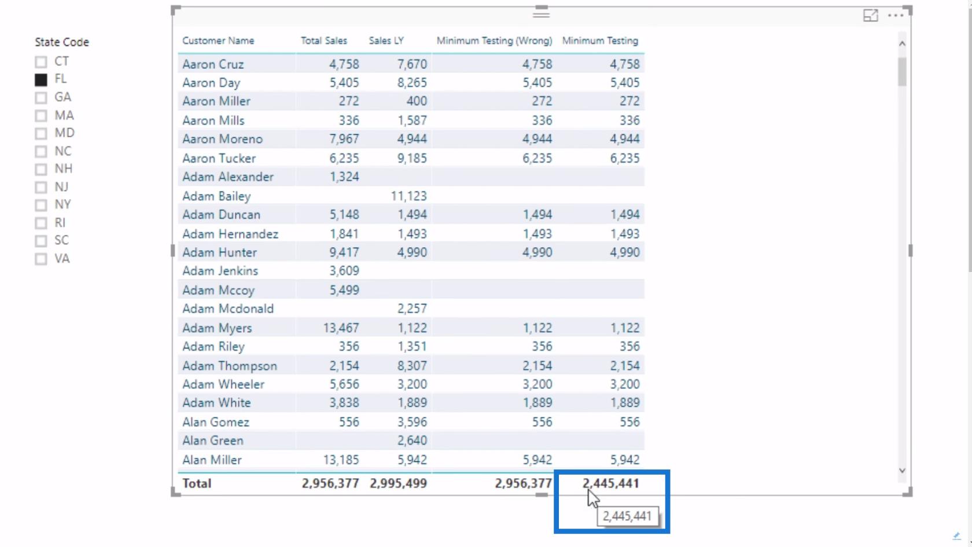
Task: Sort by Minimum Testing (Wrong) column header
Action: coord(494,41)
